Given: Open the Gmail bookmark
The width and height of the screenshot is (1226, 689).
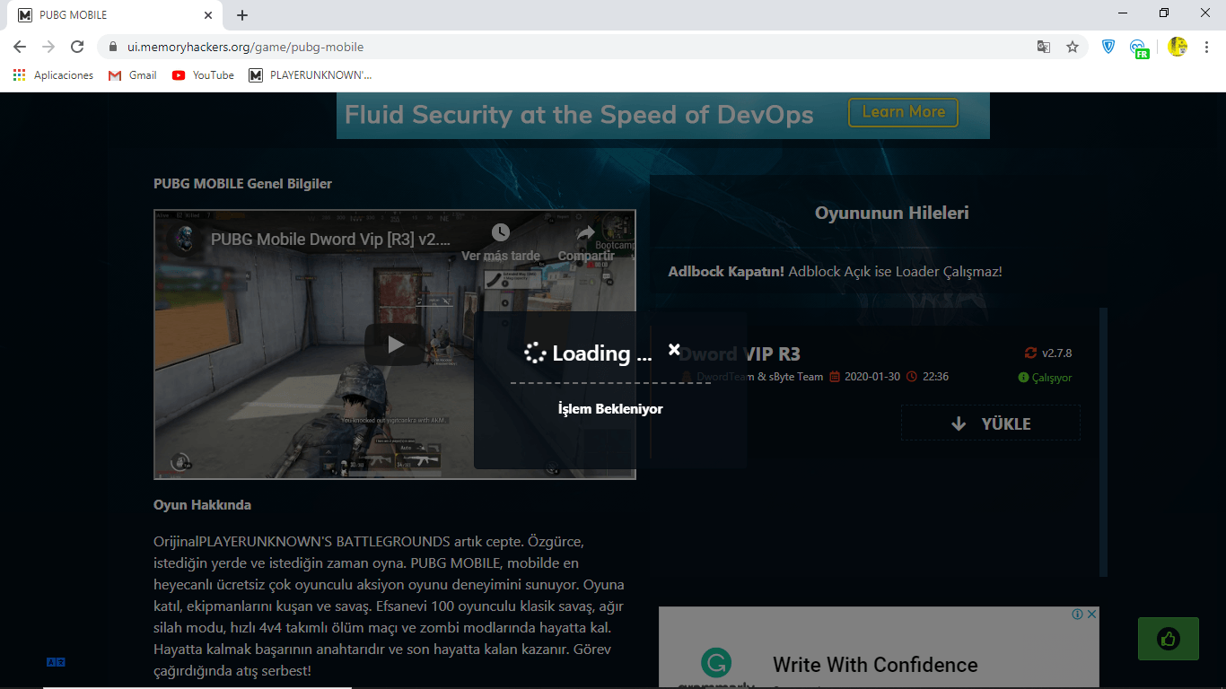Looking at the screenshot, I should [132, 75].
